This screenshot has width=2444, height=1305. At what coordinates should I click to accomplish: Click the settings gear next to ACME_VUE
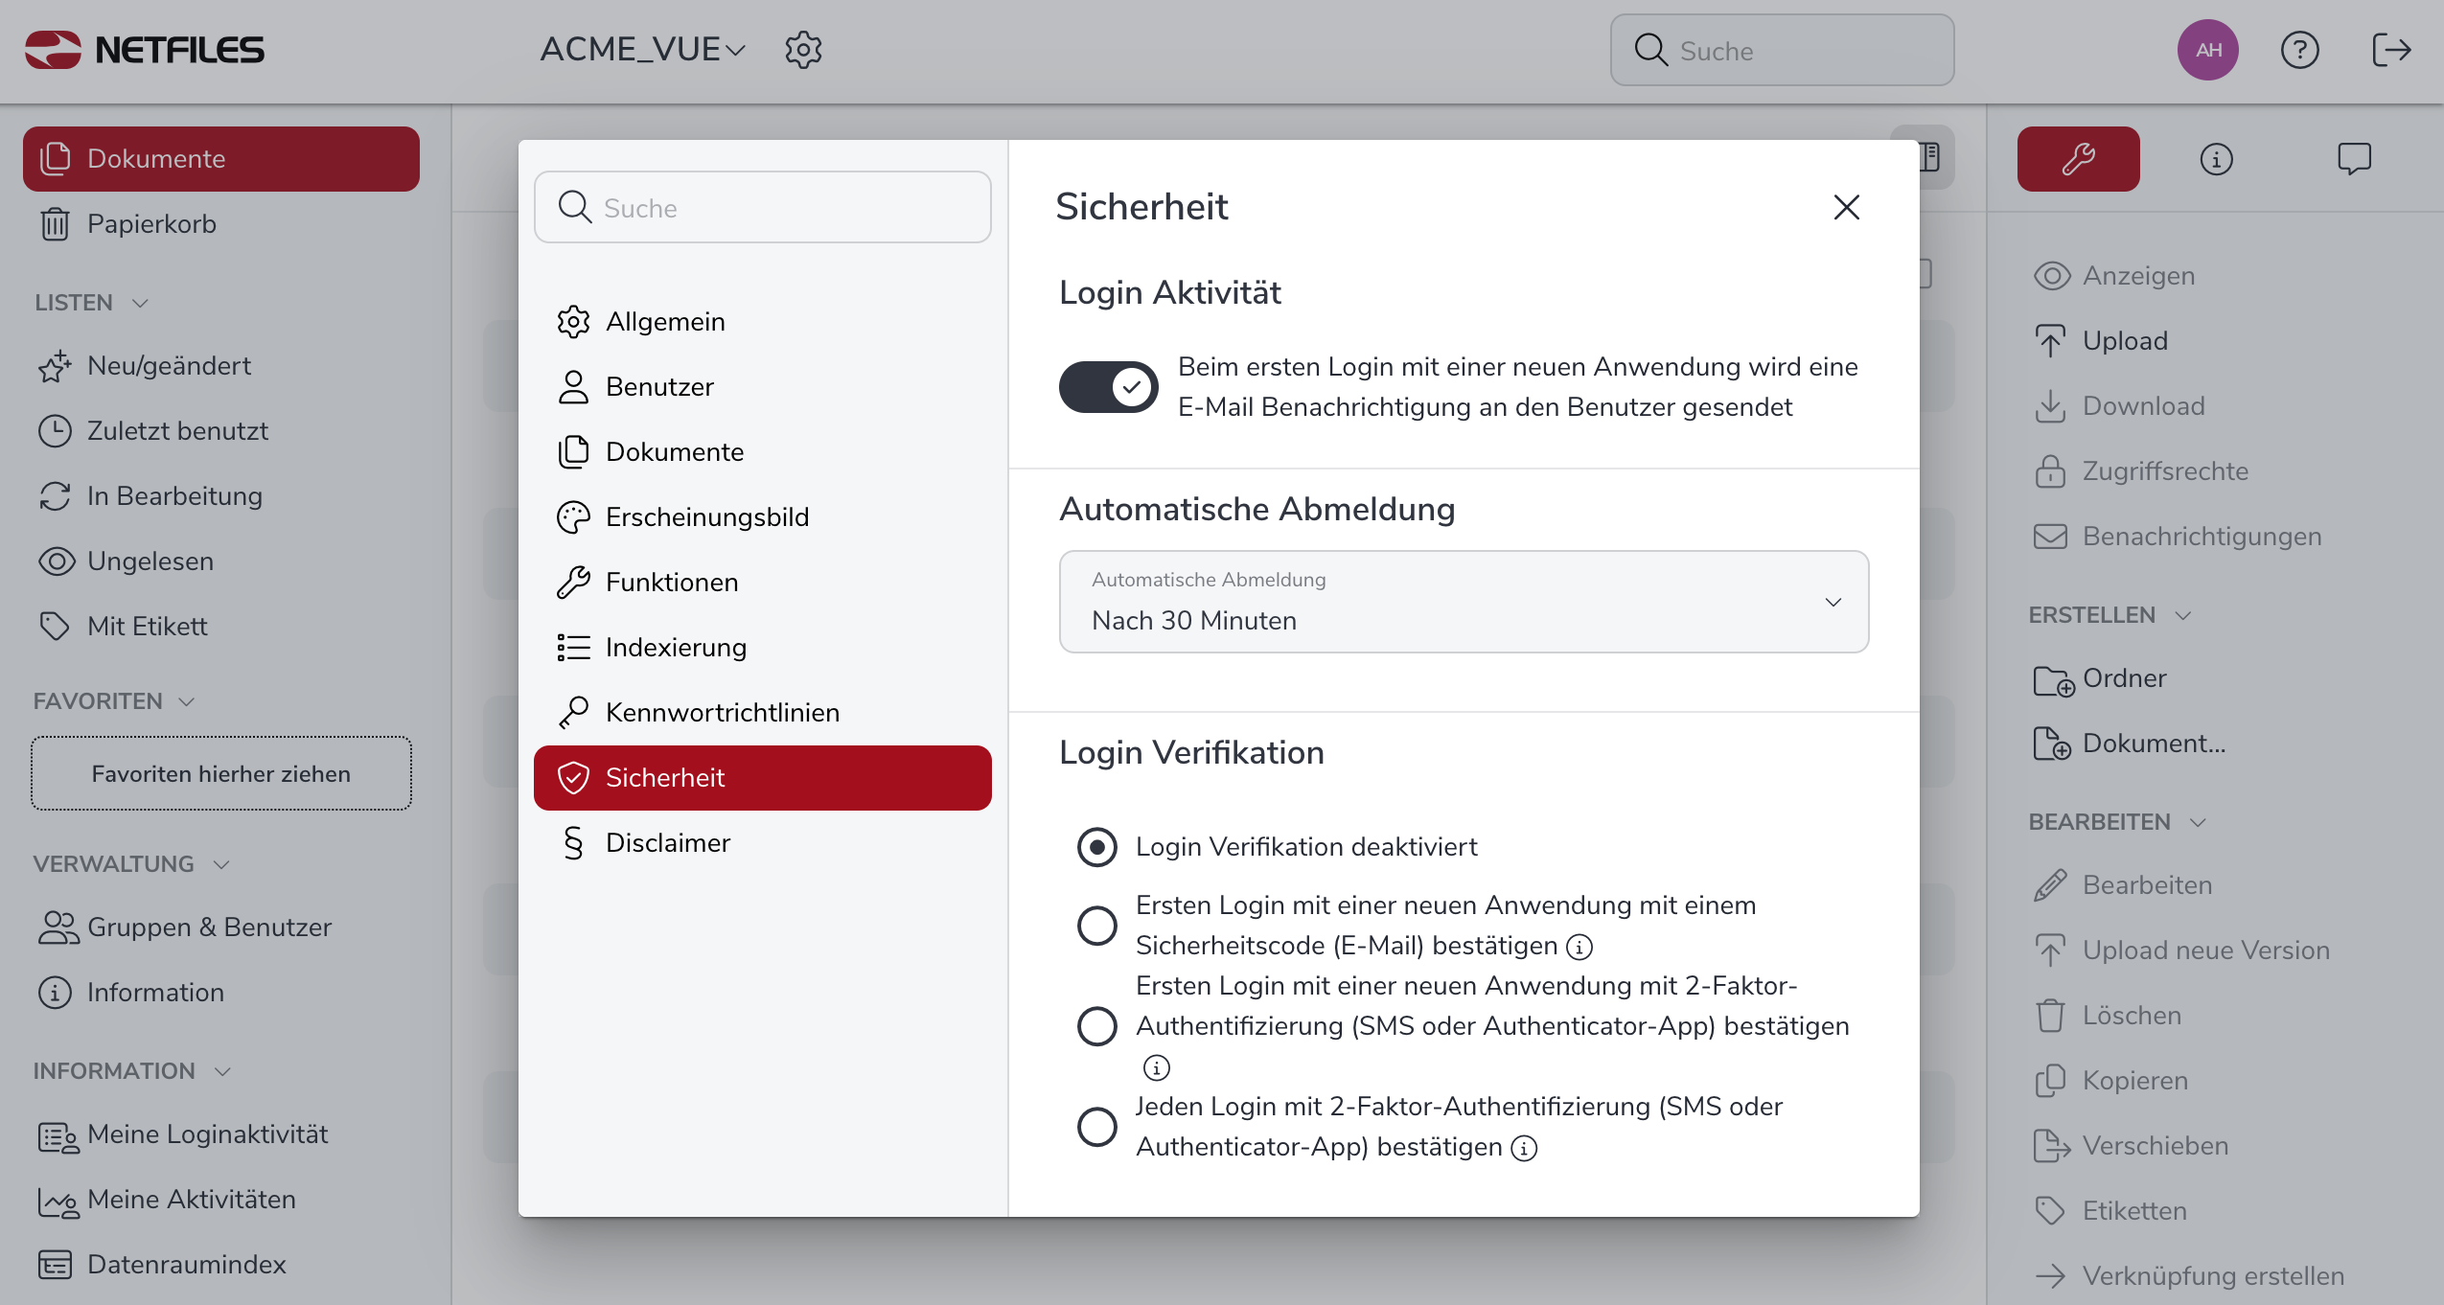[803, 50]
